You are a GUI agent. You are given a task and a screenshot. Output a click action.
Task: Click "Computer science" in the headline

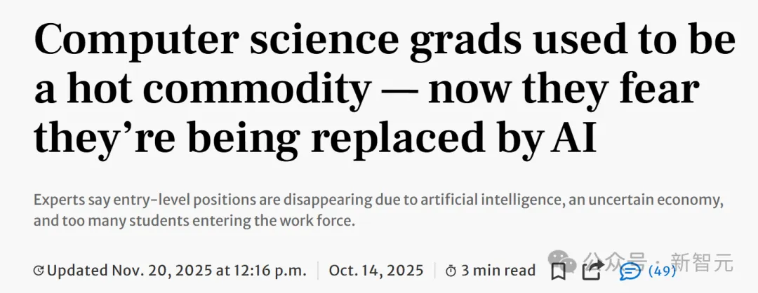(x=177, y=42)
